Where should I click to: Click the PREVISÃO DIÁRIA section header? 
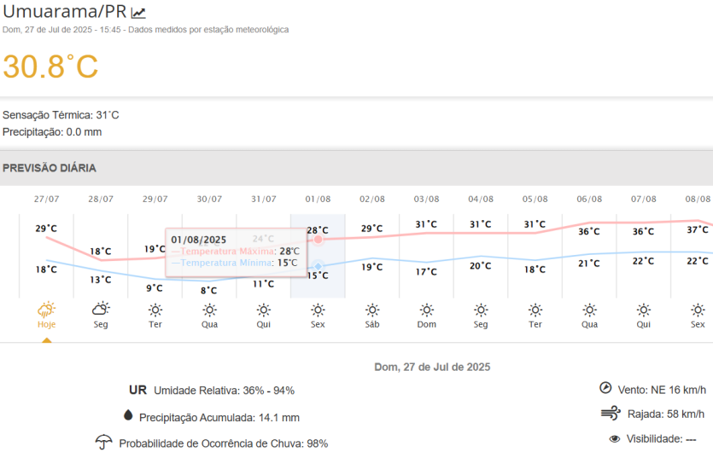(x=50, y=168)
